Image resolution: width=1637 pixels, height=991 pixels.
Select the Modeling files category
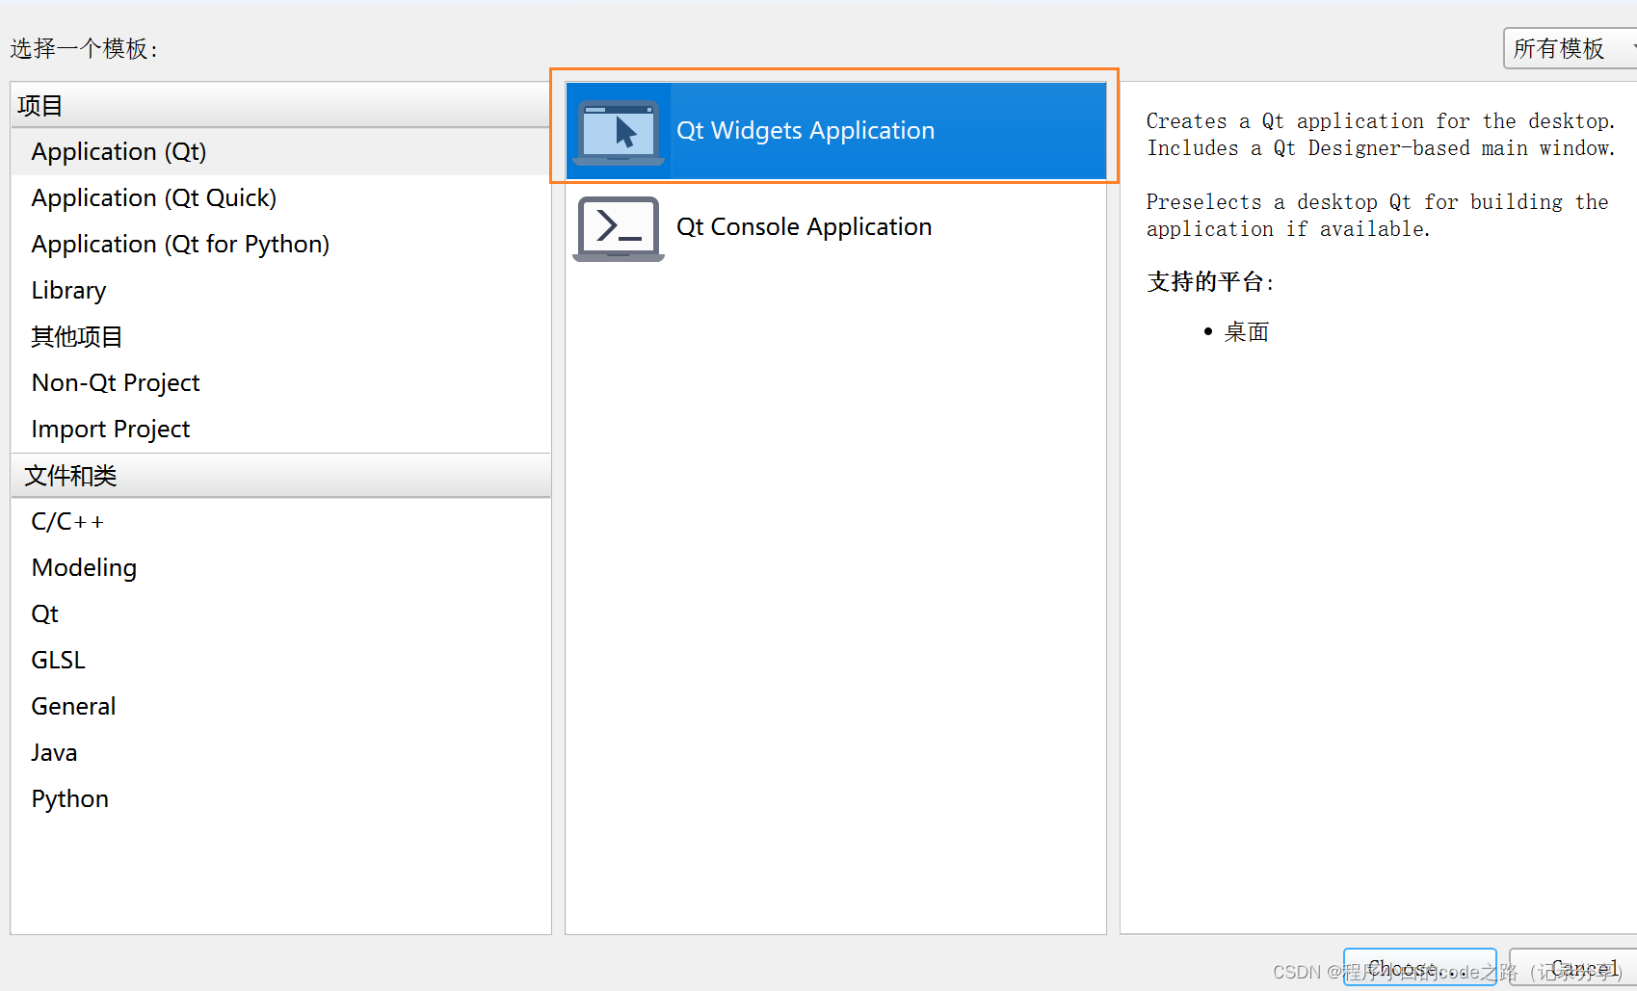(280, 567)
